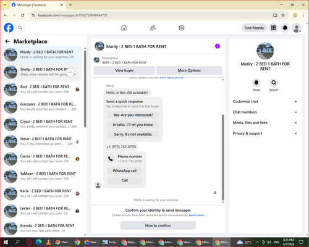Open Rod - 2 BED 1 BATH conversation
The height and width of the screenshot is (247, 309).
click(x=42, y=90)
